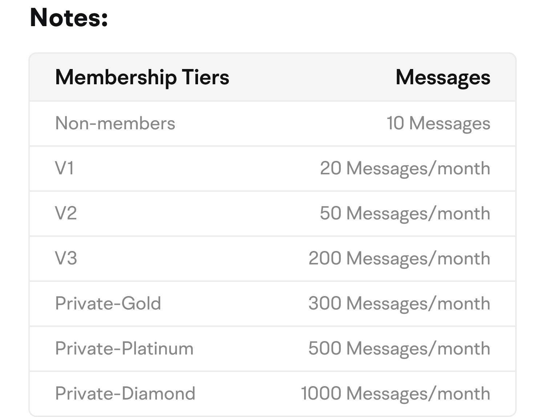Select the Non-members tier label
This screenshot has width=545, height=417.
[115, 123]
